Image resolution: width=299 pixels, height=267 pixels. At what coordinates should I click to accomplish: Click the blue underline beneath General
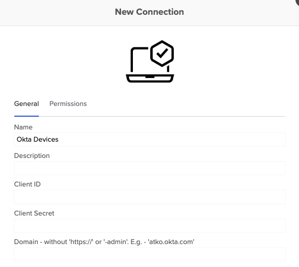pyautogui.click(x=27, y=116)
